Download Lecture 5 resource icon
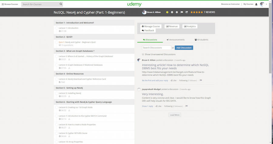The image size is (273, 144). [69, 96]
